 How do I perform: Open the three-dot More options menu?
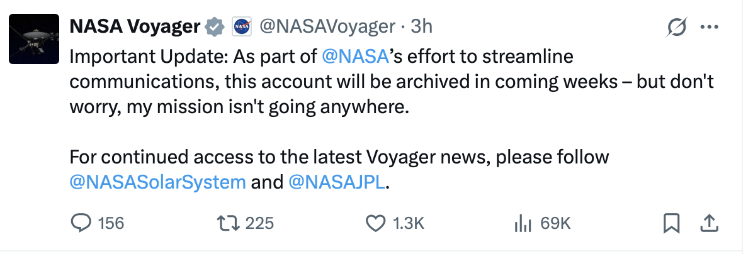point(710,27)
